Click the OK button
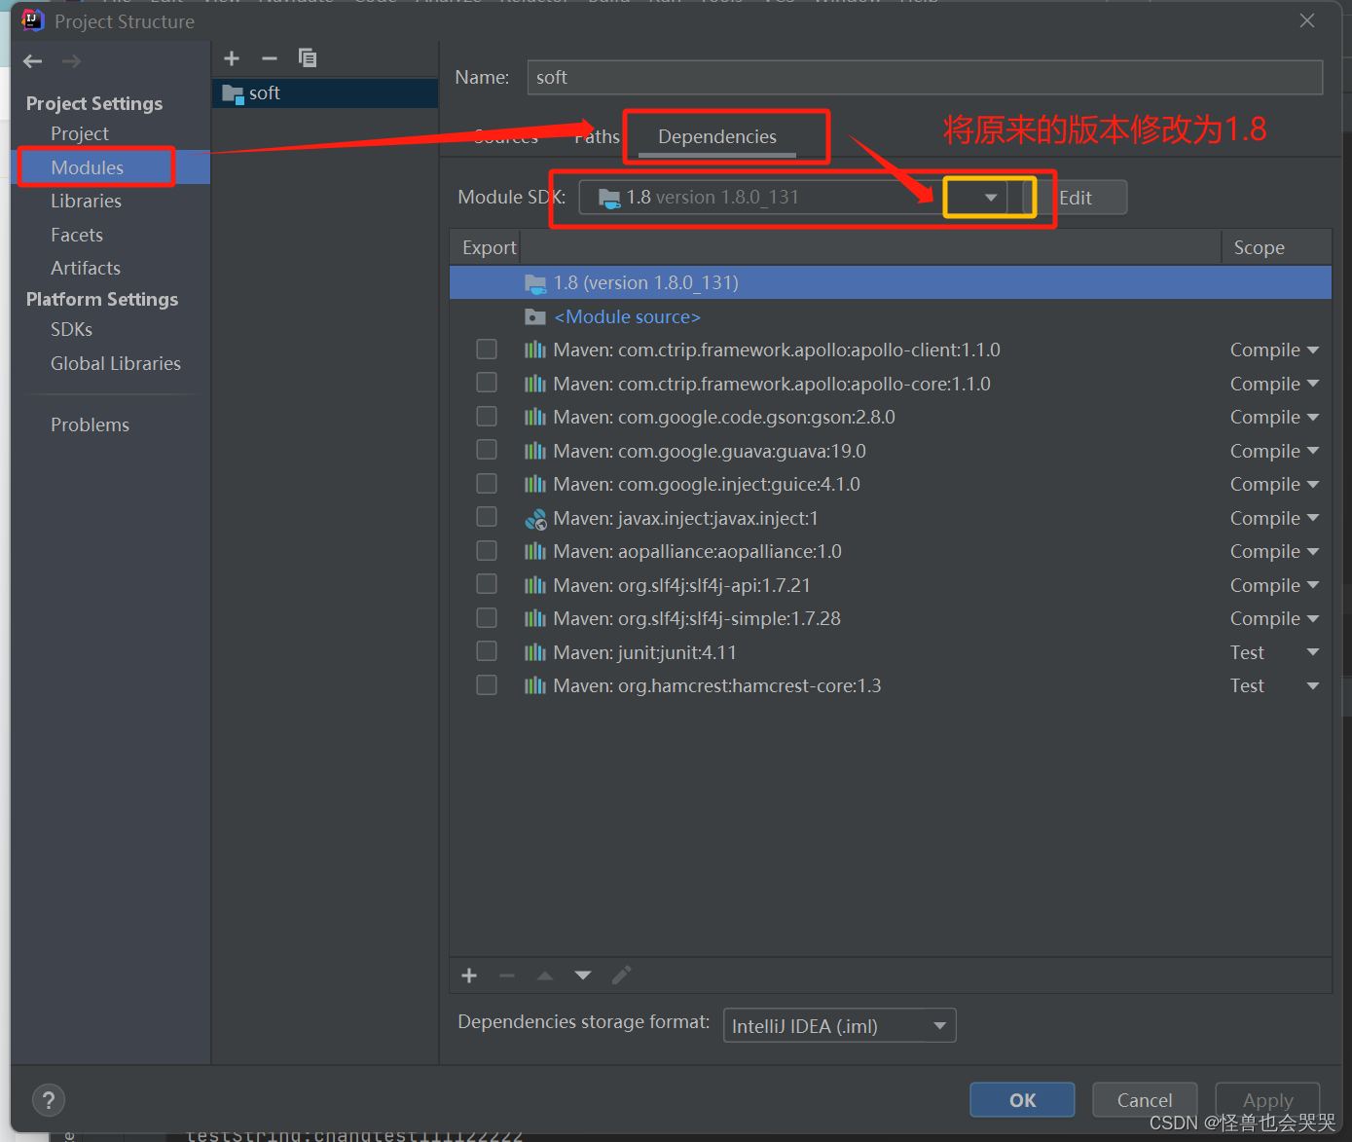1352x1142 pixels. (1021, 1099)
